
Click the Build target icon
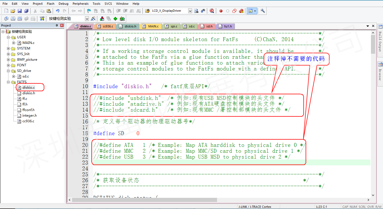coord(13,18)
